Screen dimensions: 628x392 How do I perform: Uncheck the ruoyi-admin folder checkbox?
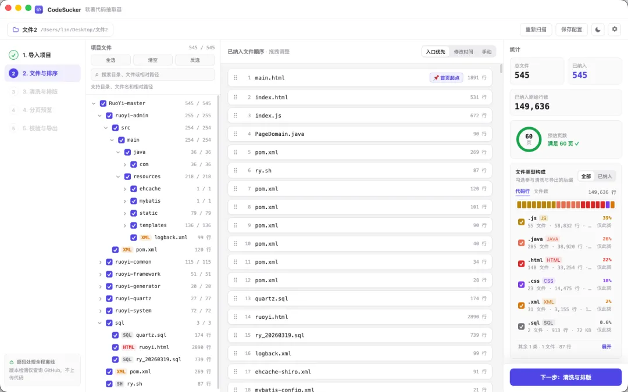[109, 115]
